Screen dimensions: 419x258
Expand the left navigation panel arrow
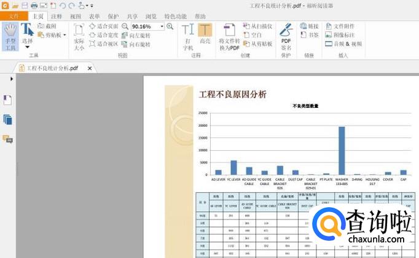[x=12, y=79]
